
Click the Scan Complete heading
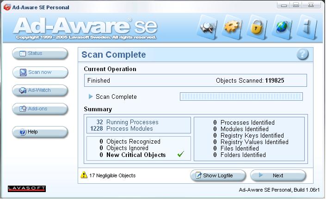click(x=113, y=55)
